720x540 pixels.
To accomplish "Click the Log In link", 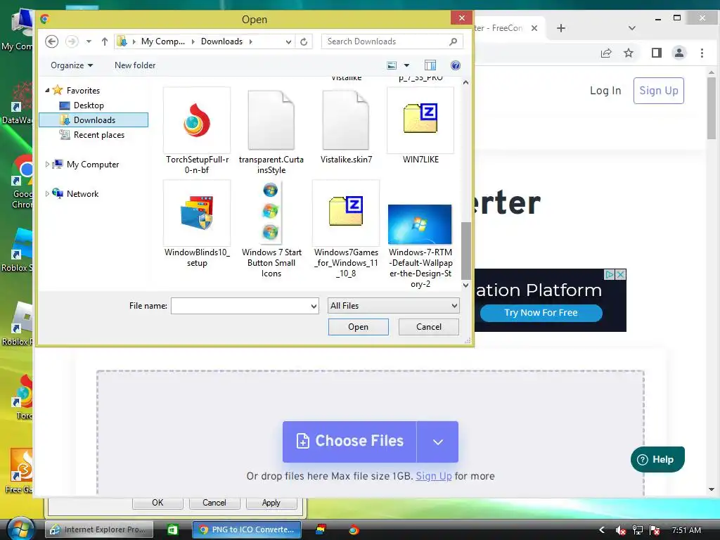I will tap(605, 91).
